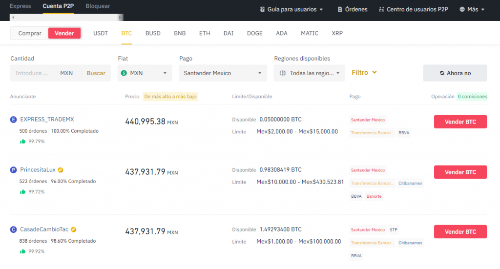Click PrincesitaLux verified badge icon
The width and height of the screenshot is (500, 269).
61,170
